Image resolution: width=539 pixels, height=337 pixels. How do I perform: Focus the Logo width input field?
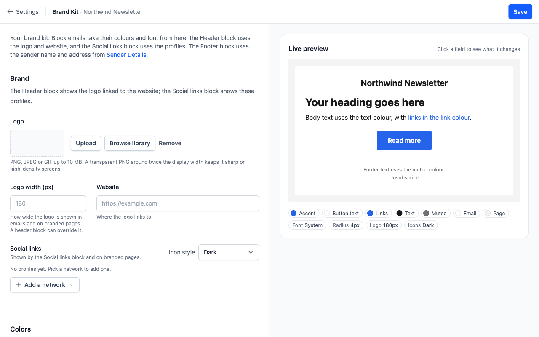click(48, 203)
